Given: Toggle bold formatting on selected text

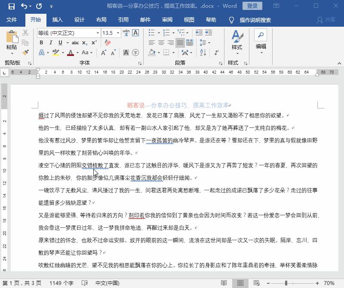Looking at the screenshot, I should point(41,42).
